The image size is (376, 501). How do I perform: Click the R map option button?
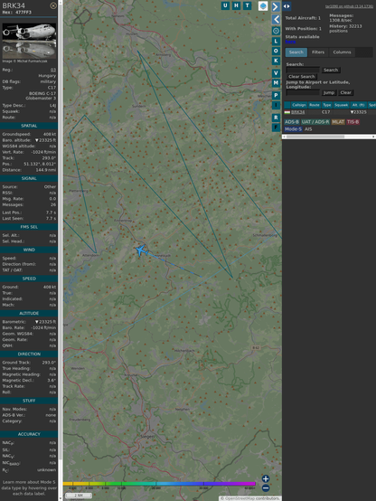276,118
